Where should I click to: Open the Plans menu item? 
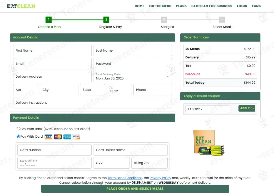tap(181, 6)
